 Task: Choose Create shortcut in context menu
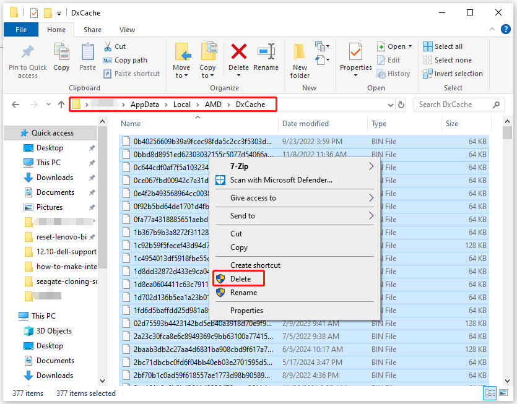(x=255, y=265)
